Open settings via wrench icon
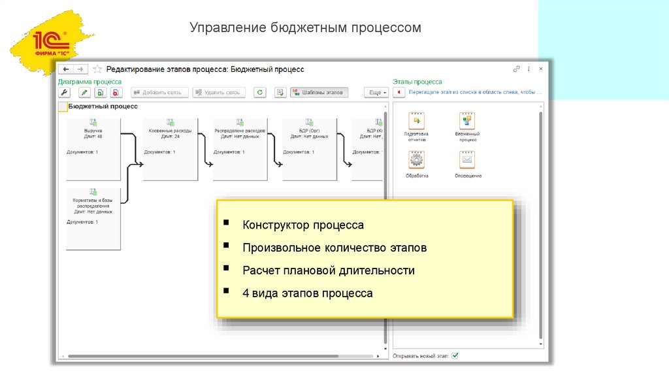 (64, 92)
